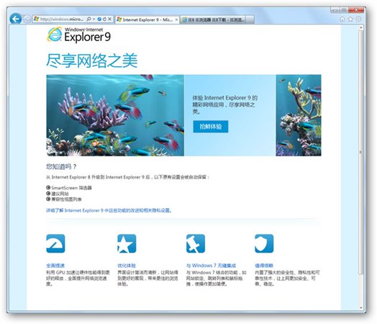Image resolution: width=377 pixels, height=324 pixels.
Task: Open the 值得信赖 link
Action: coord(264,266)
